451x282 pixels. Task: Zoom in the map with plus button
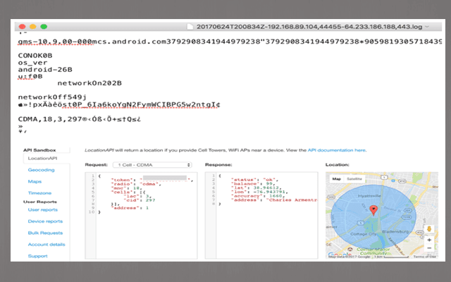click(x=428, y=239)
